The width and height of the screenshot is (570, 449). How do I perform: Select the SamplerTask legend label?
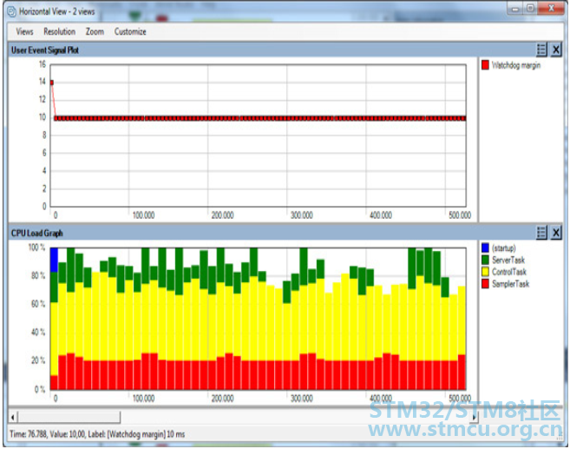click(510, 284)
